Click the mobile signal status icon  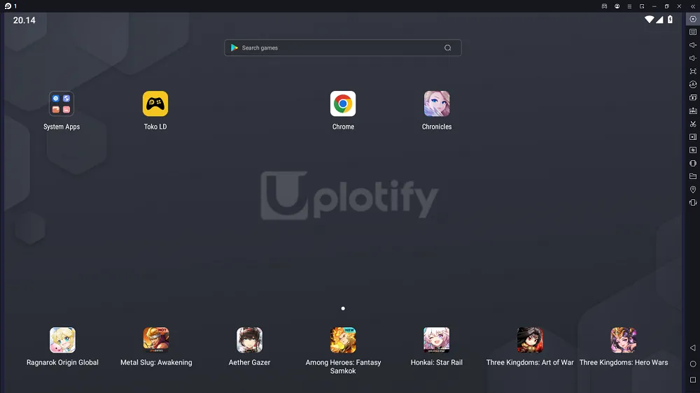(659, 20)
